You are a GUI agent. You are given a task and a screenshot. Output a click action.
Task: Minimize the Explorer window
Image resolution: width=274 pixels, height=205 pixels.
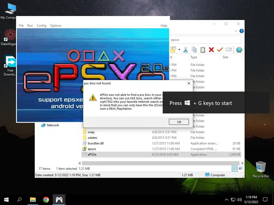click(x=214, y=24)
